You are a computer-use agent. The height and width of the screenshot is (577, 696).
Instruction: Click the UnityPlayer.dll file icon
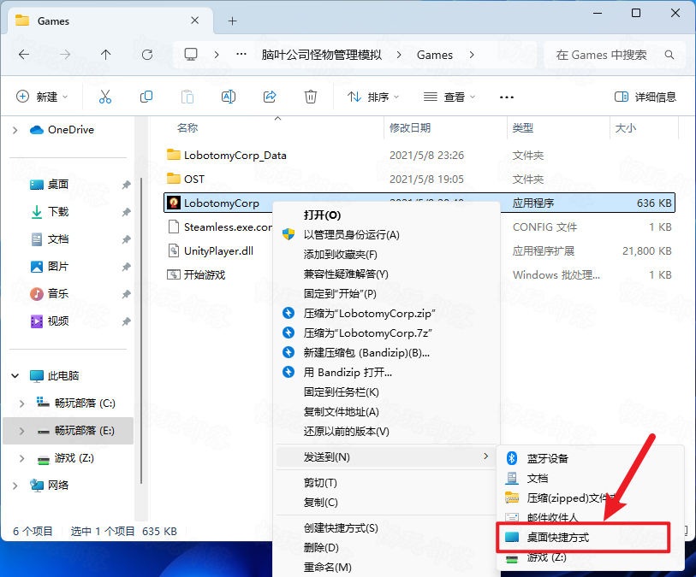(x=174, y=250)
